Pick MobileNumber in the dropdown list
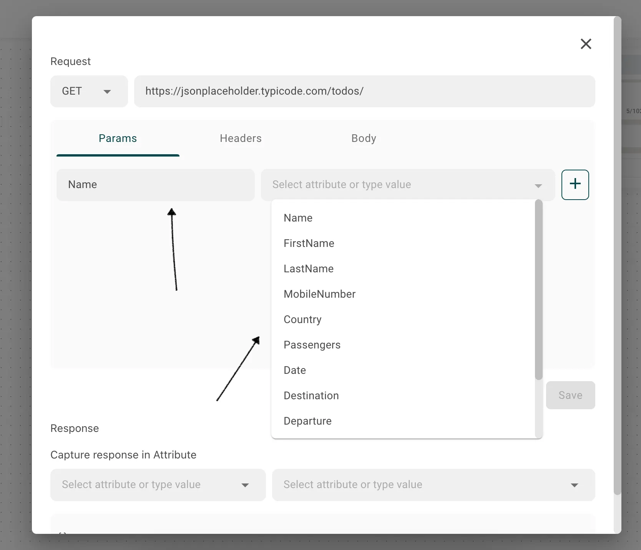This screenshot has width=641, height=550. click(x=319, y=294)
